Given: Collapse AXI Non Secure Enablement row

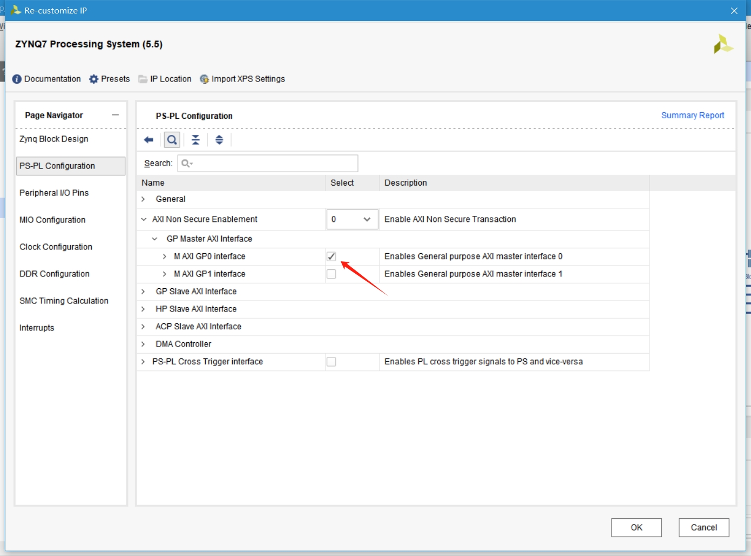Looking at the screenshot, I should click(x=144, y=219).
